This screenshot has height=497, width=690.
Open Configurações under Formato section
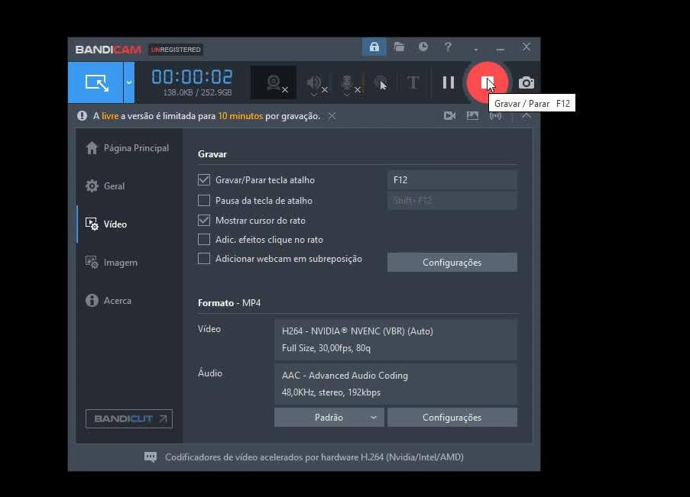452,418
